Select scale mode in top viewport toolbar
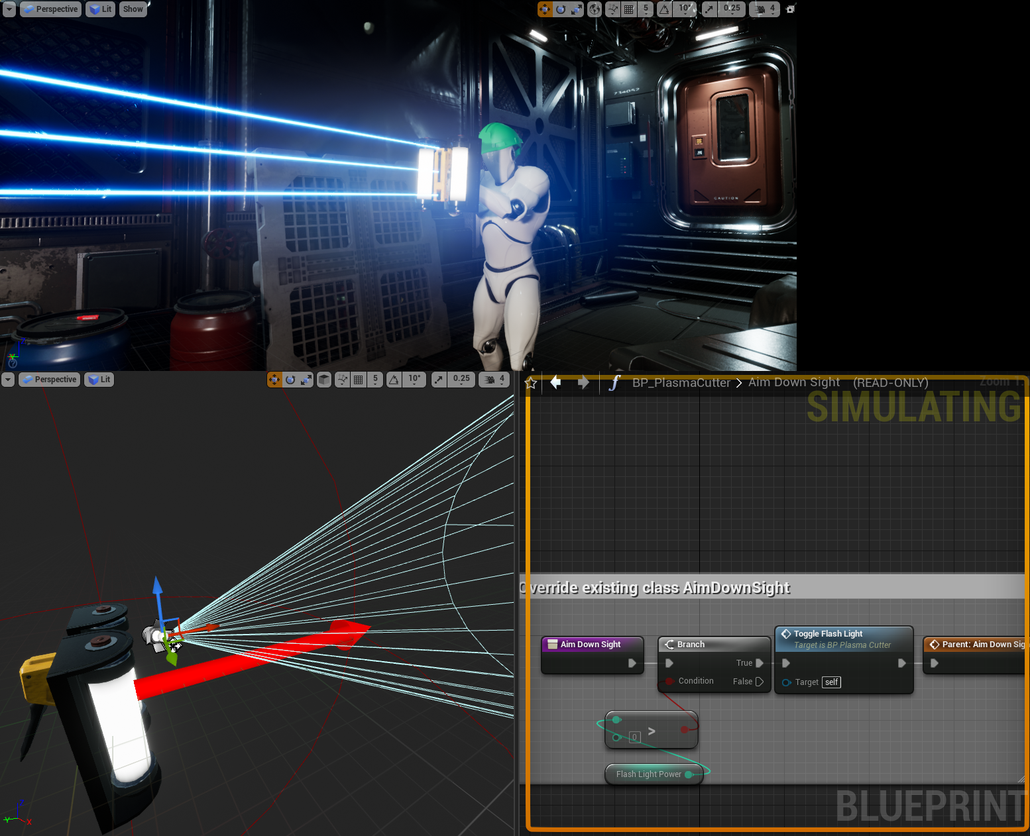The width and height of the screenshot is (1030, 836). click(x=577, y=9)
